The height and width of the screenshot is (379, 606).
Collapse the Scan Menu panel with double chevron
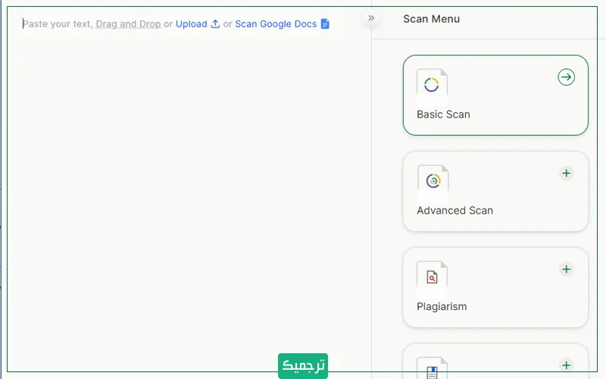[371, 18]
